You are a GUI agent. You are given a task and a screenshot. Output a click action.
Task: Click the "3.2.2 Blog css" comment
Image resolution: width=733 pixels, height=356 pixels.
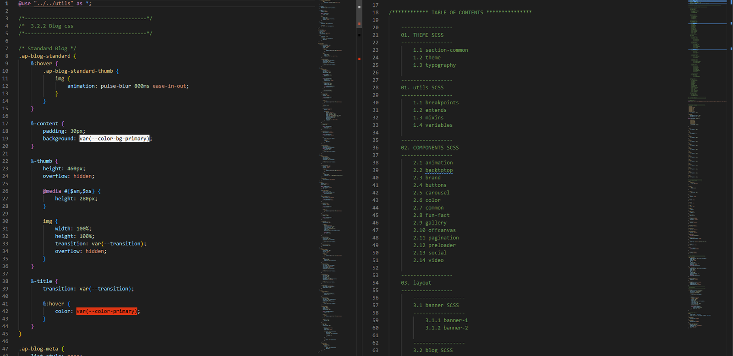pos(52,26)
